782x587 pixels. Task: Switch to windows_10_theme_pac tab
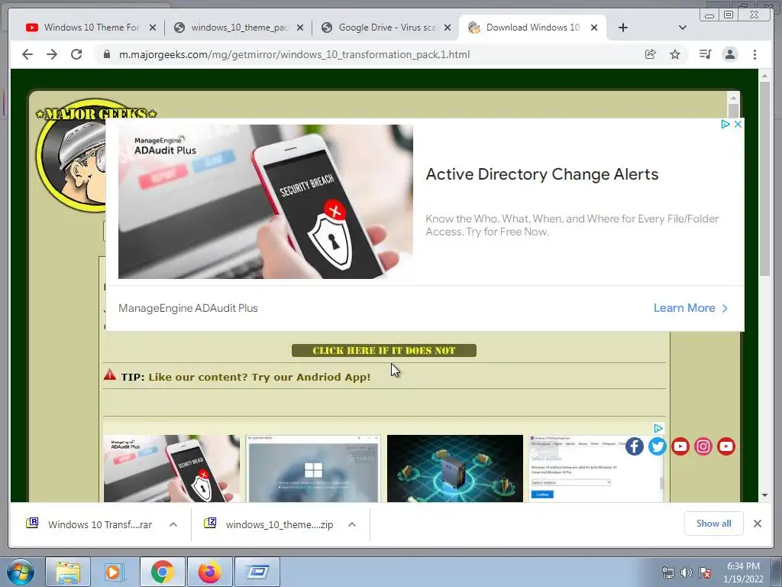(232, 28)
